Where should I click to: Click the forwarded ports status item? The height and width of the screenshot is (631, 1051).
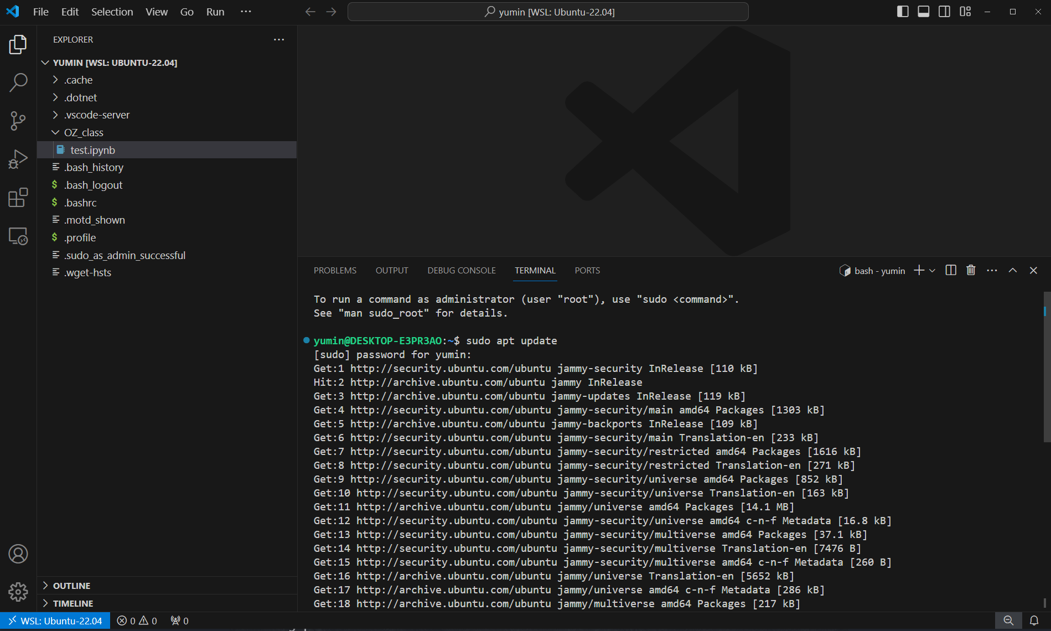click(x=180, y=621)
